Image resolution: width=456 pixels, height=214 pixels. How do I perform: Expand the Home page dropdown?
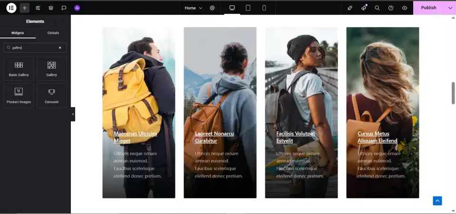[x=194, y=8]
